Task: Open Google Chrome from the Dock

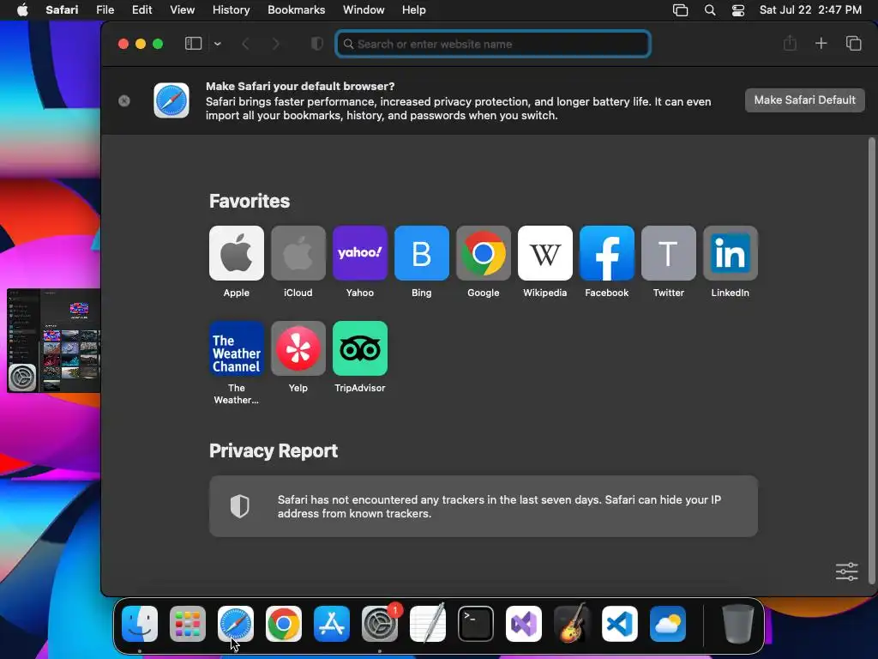Action: (283, 624)
